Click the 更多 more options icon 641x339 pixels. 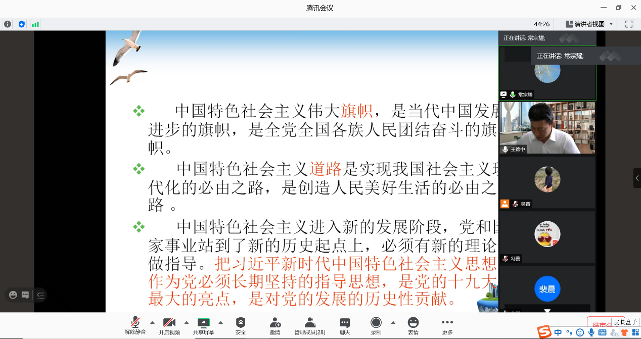(447, 326)
